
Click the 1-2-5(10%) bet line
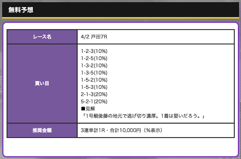(x=94, y=58)
